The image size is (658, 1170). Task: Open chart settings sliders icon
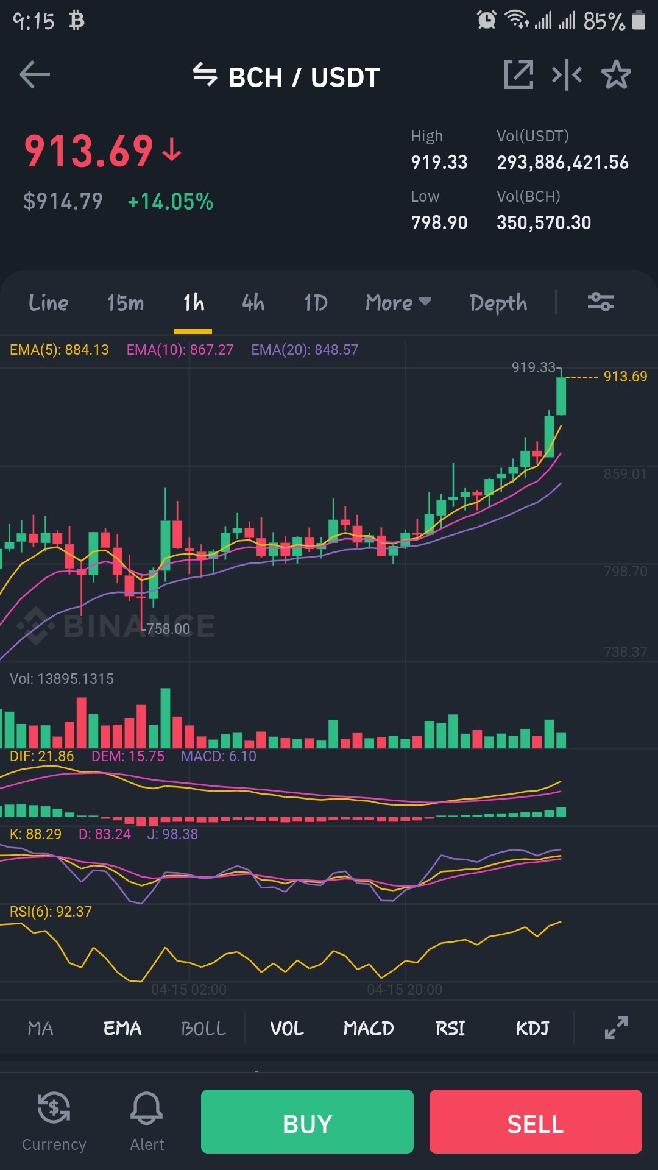point(600,302)
